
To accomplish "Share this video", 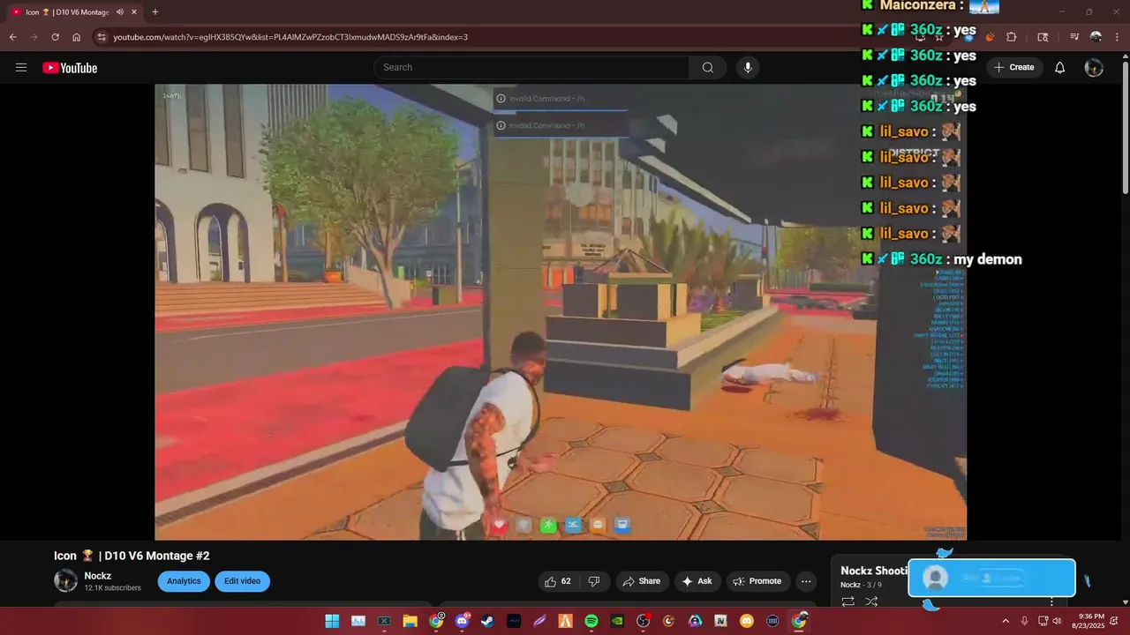I will click(642, 581).
